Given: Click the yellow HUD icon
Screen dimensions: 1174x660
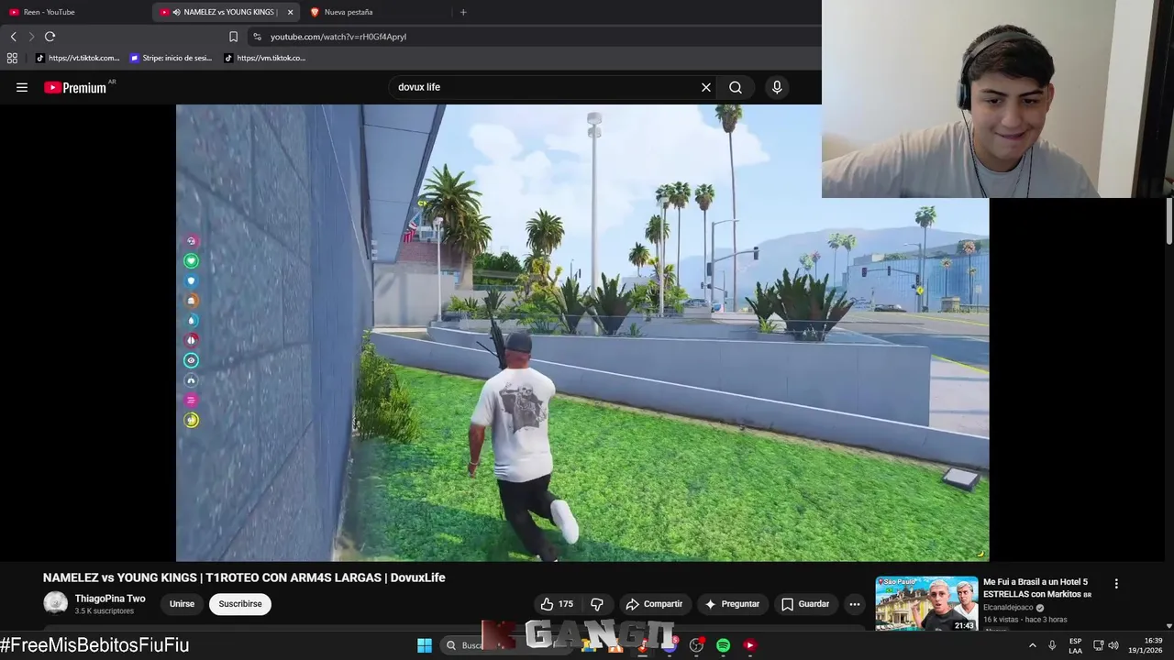Looking at the screenshot, I should coord(191,420).
